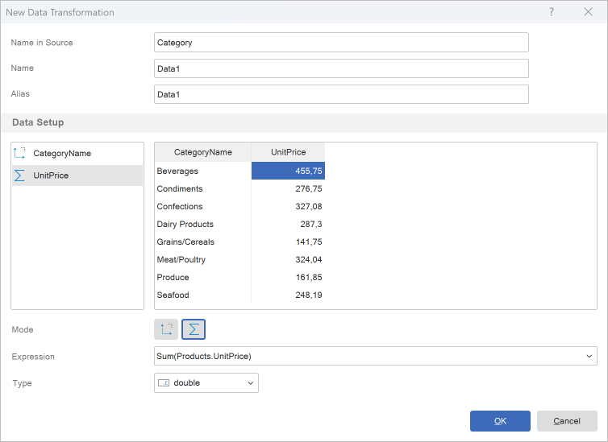This screenshot has height=442, width=608.
Task: Click the sigma icon beside UnitPrice
Action: click(20, 176)
